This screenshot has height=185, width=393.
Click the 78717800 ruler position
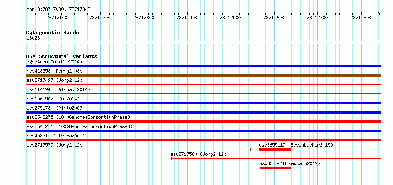click(361, 18)
